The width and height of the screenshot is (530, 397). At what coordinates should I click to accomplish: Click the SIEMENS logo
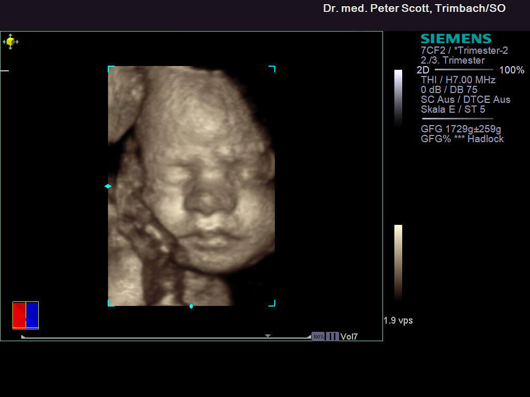click(455, 39)
